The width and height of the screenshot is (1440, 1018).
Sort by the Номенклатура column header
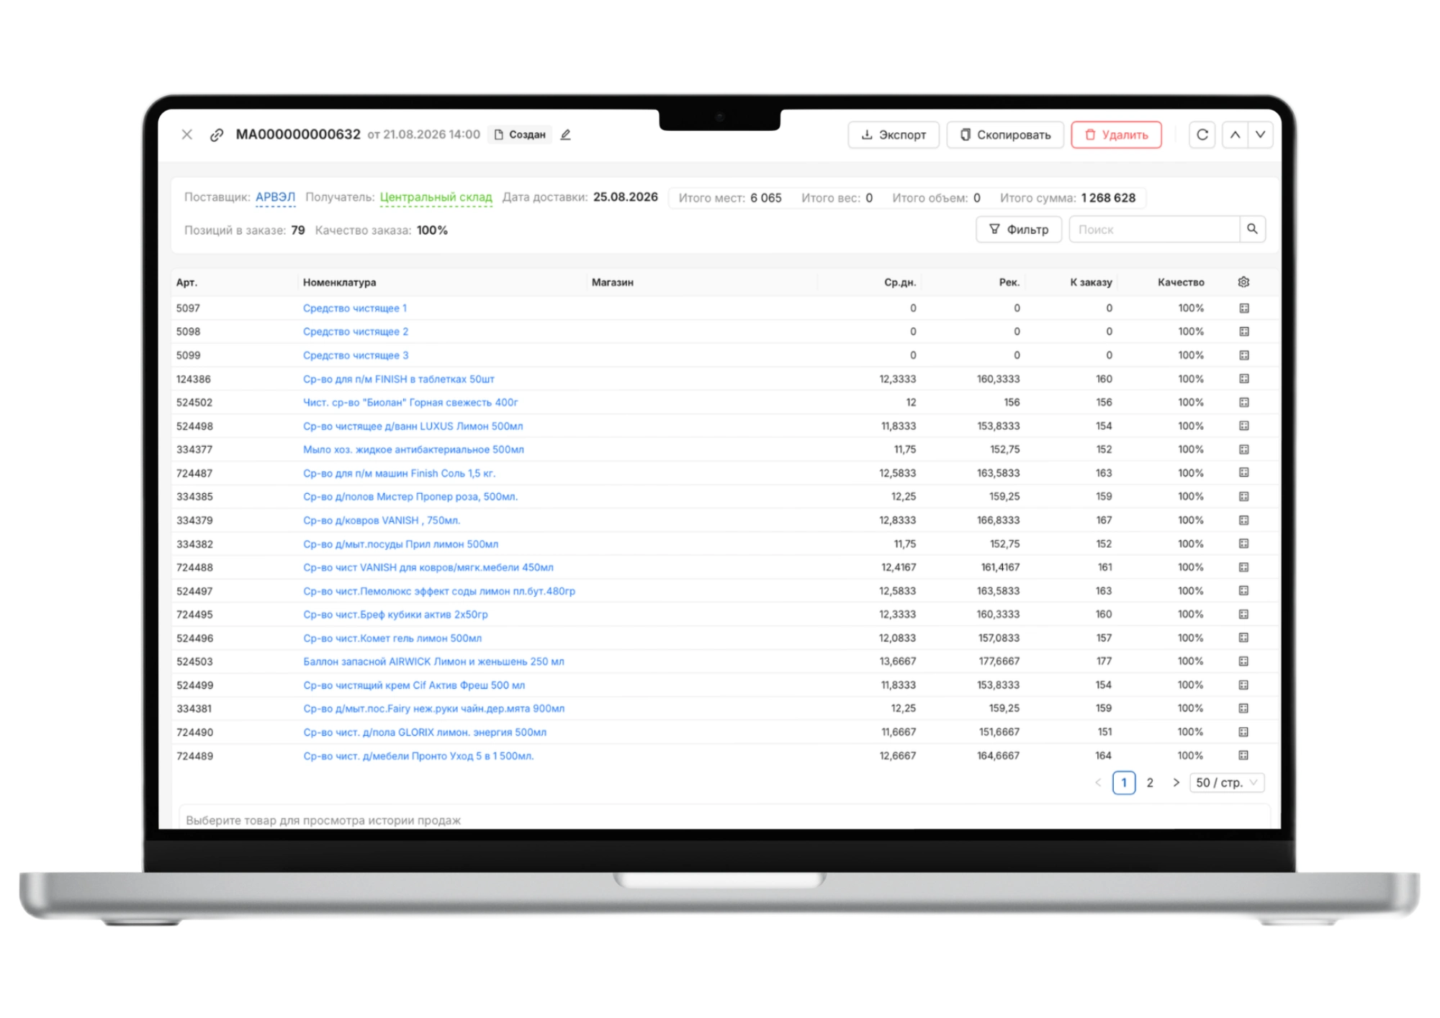click(340, 282)
